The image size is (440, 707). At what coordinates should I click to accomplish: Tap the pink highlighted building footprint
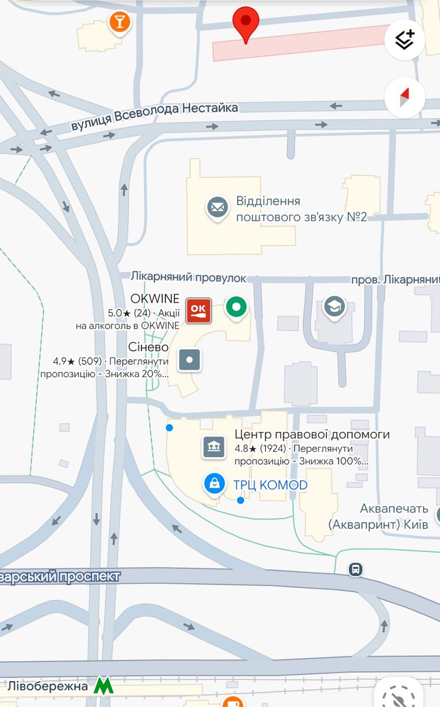pos(302,43)
